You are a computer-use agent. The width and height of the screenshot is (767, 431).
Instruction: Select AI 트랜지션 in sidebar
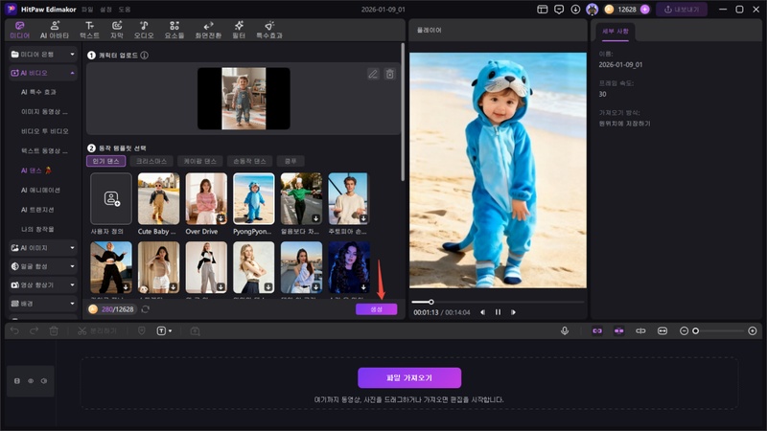tap(37, 210)
